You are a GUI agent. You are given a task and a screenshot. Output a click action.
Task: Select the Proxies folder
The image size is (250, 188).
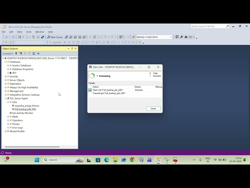coord(16,124)
